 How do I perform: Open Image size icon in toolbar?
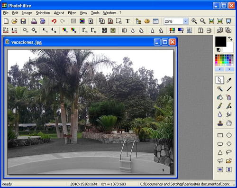click(x=102, y=21)
